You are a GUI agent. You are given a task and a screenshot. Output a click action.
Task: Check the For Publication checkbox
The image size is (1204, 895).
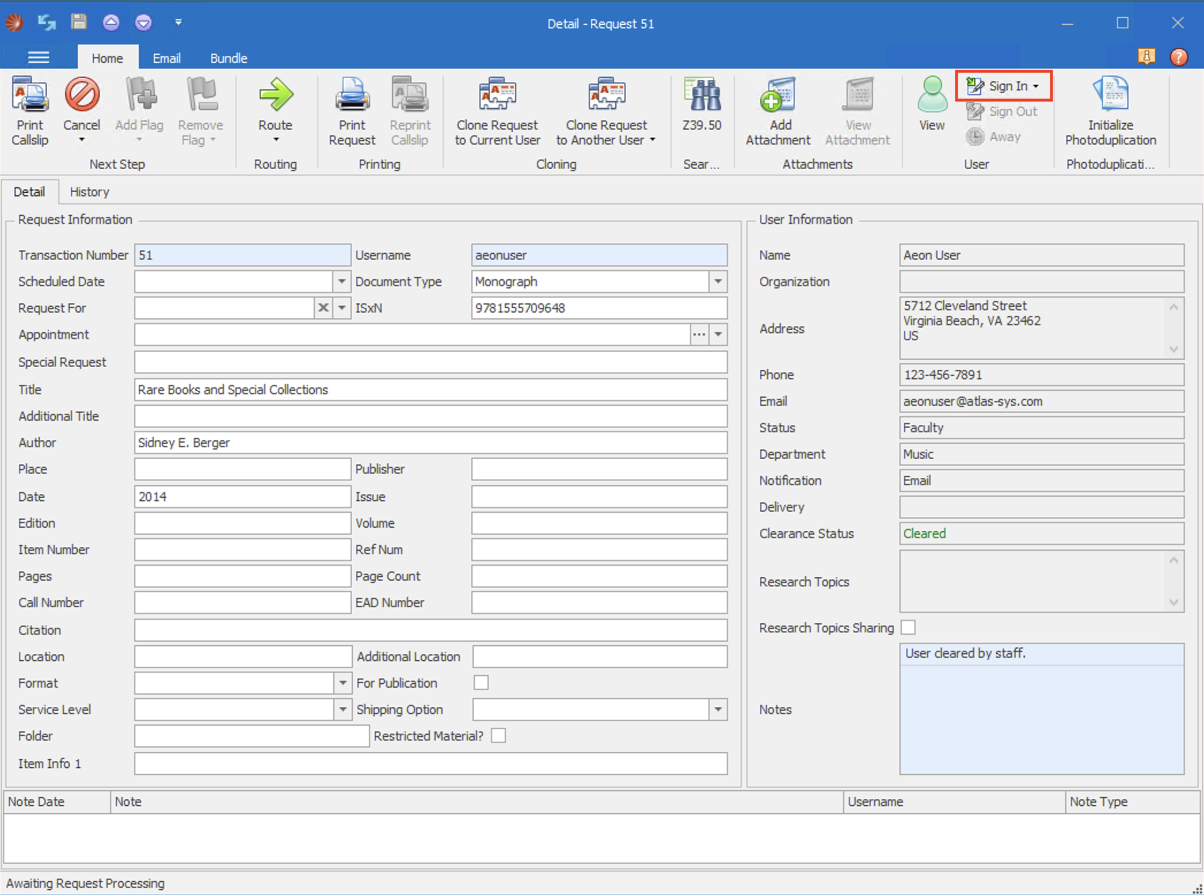tap(481, 683)
